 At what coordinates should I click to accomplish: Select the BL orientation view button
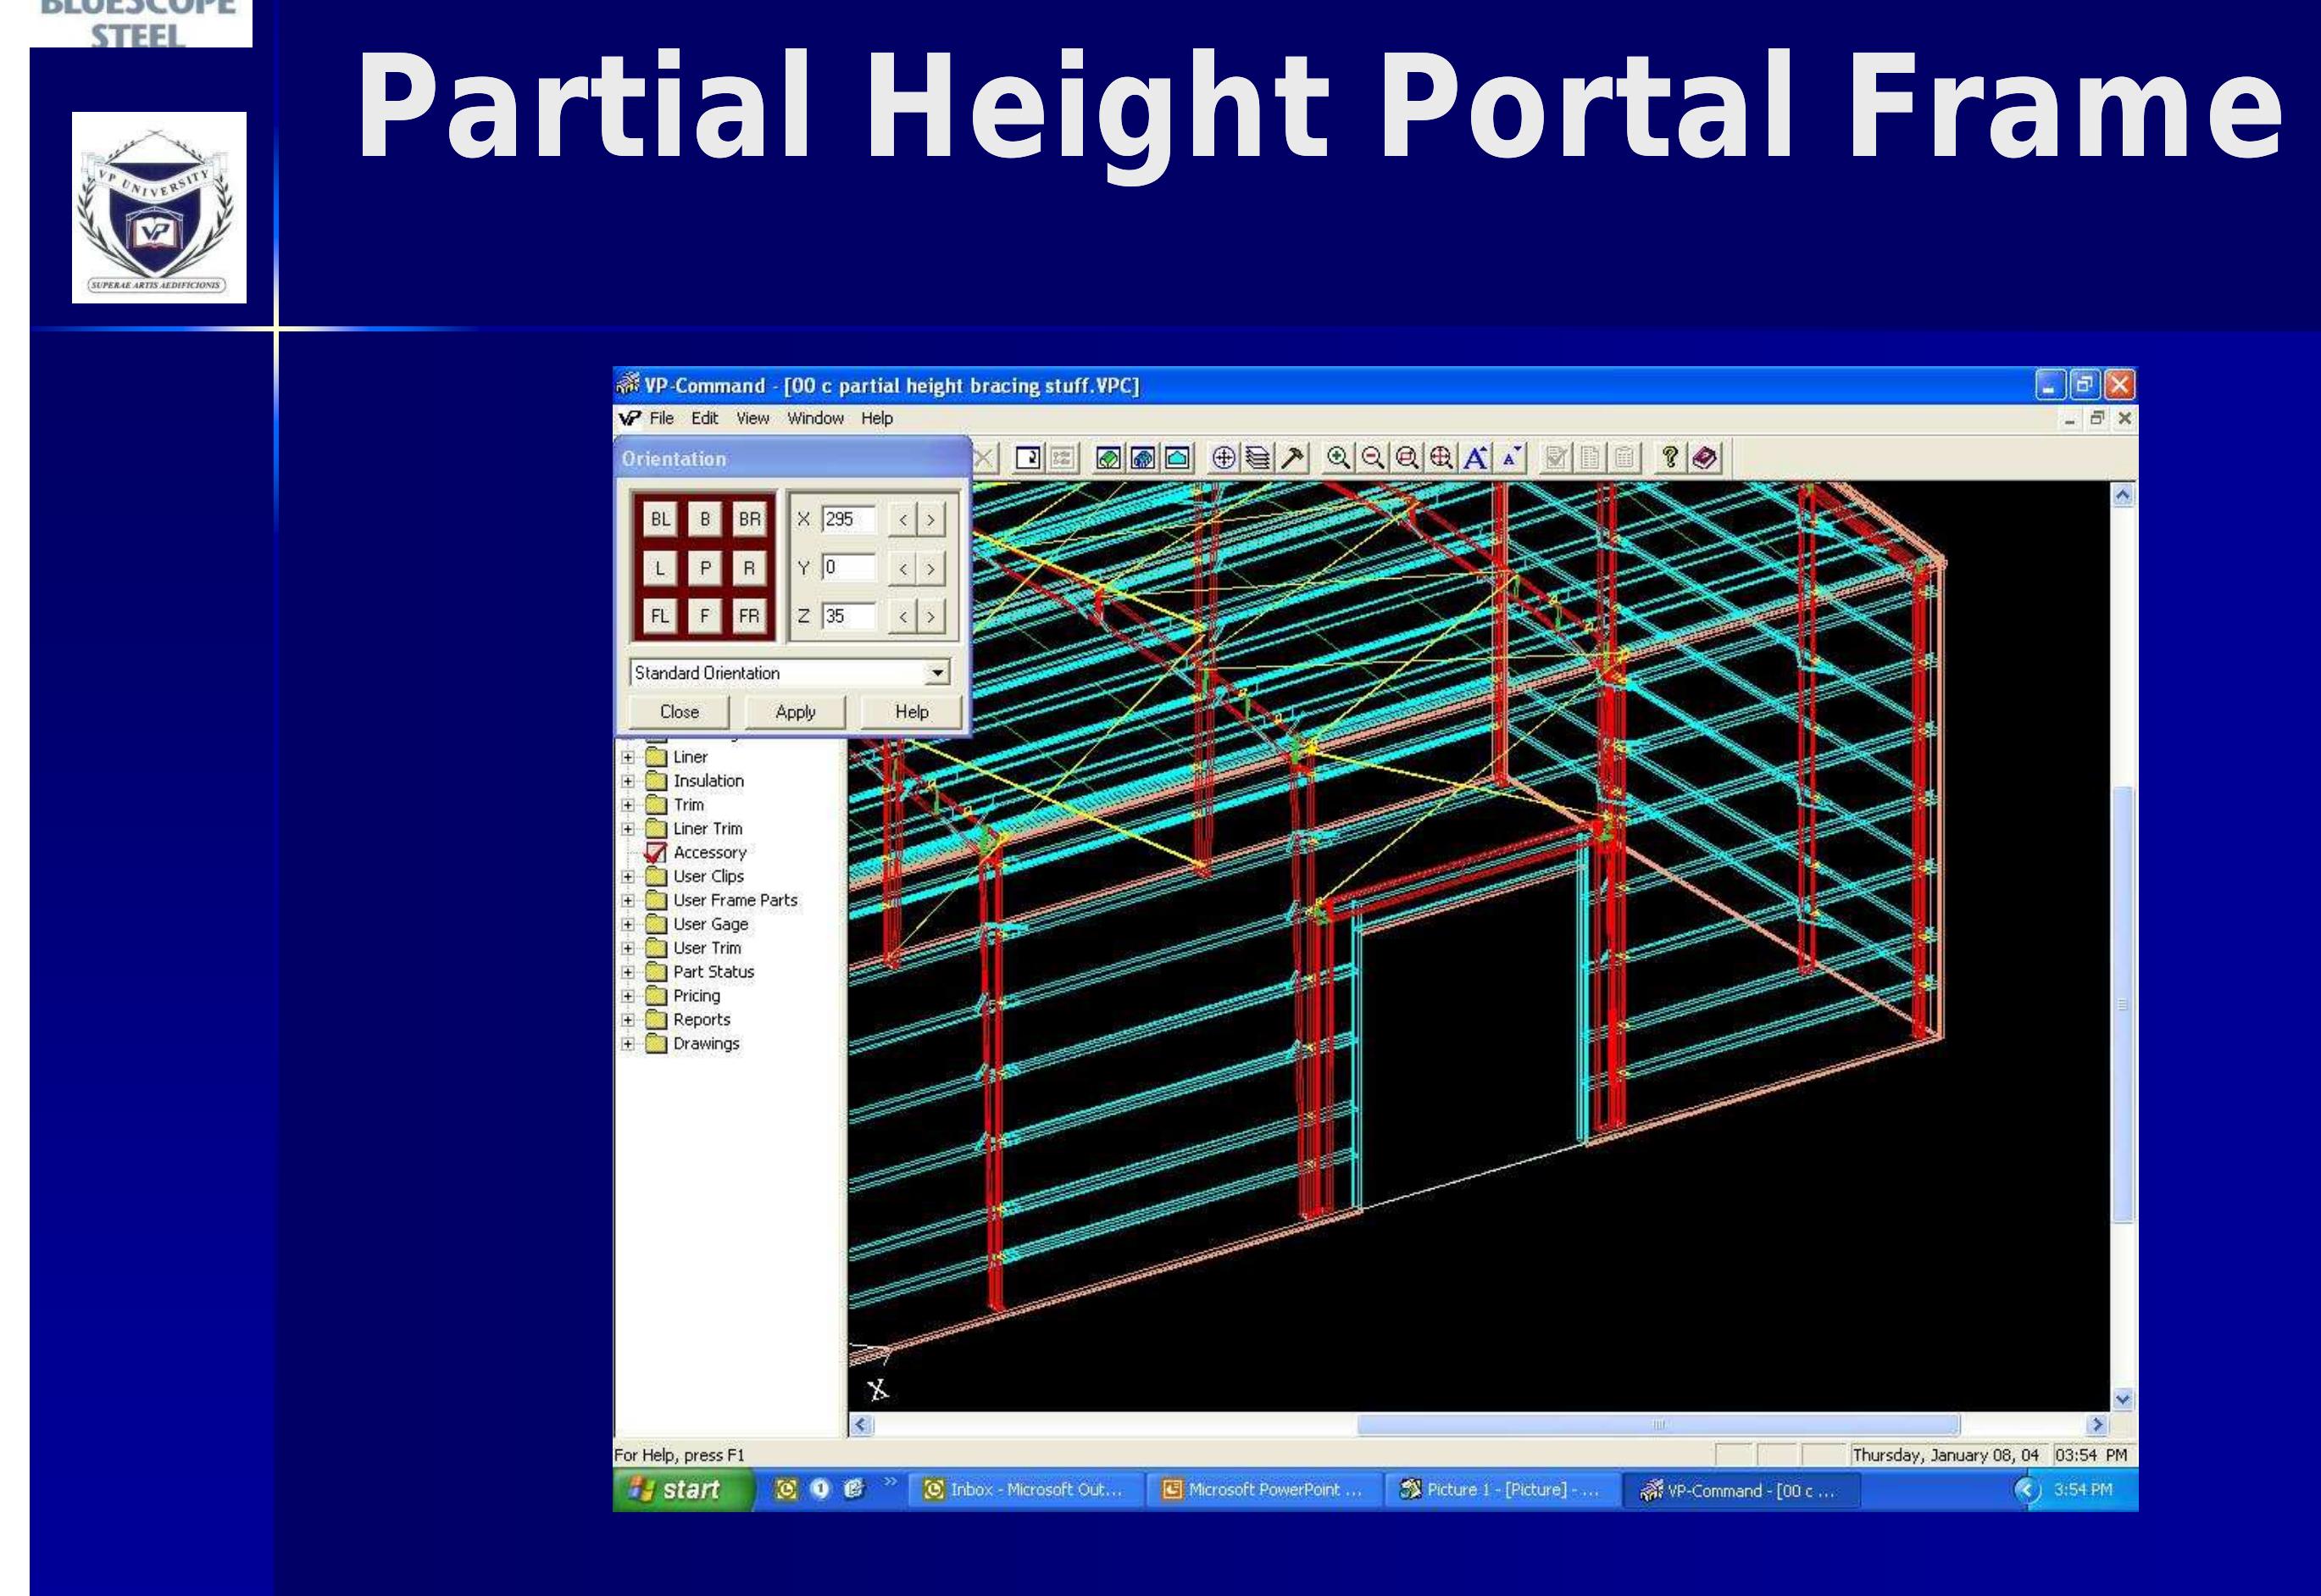(x=660, y=519)
